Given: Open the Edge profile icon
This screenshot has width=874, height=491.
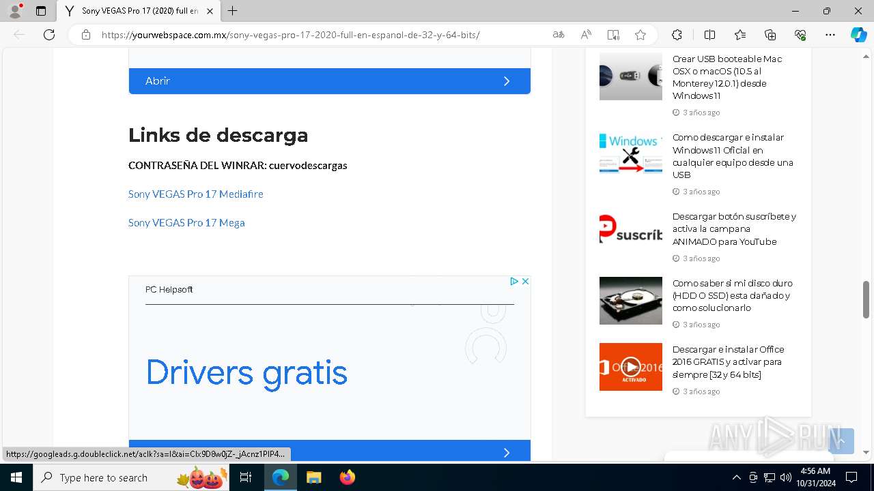Looking at the screenshot, I should [15, 11].
